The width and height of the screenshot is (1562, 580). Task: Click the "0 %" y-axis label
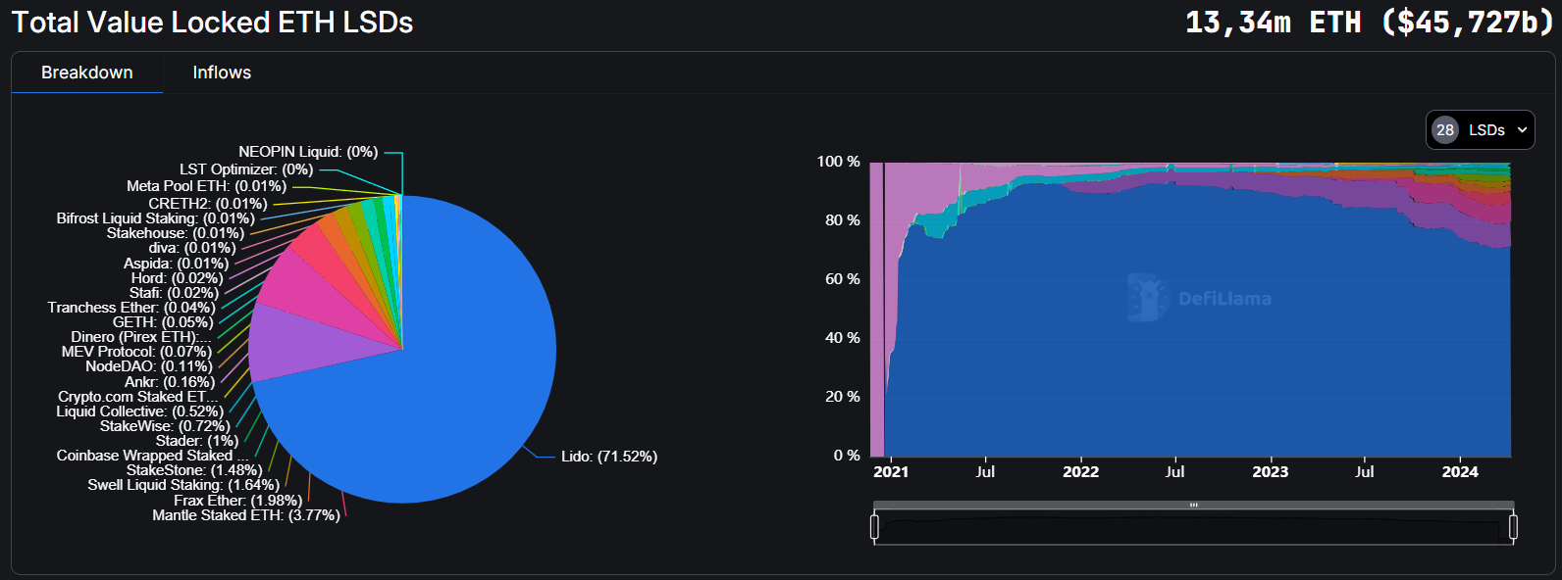click(847, 456)
